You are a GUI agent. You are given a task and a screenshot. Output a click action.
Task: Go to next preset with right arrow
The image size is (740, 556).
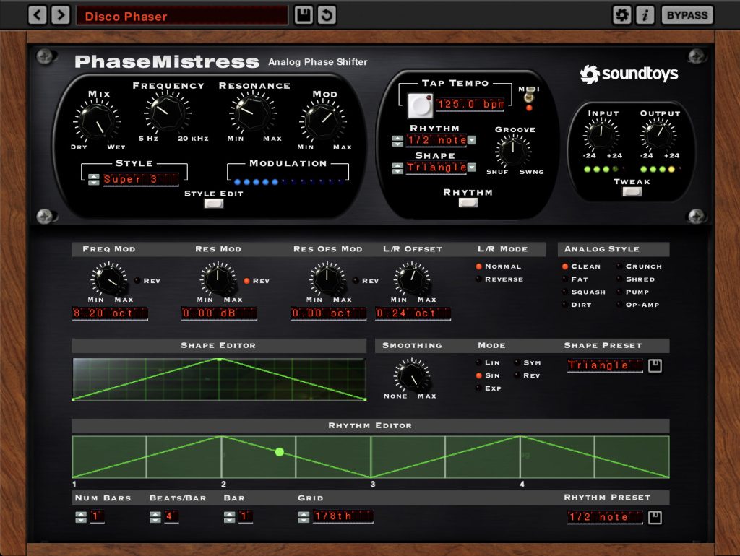(61, 15)
